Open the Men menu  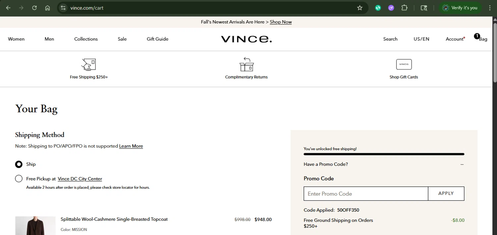tap(49, 39)
